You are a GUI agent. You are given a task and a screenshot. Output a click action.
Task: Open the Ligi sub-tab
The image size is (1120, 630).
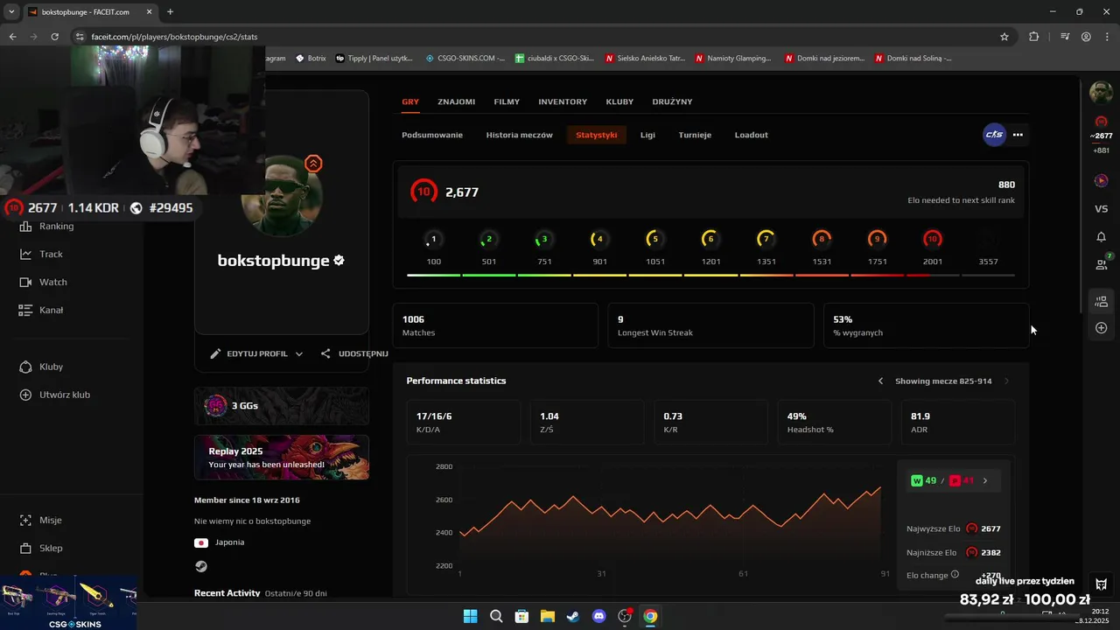pos(647,135)
